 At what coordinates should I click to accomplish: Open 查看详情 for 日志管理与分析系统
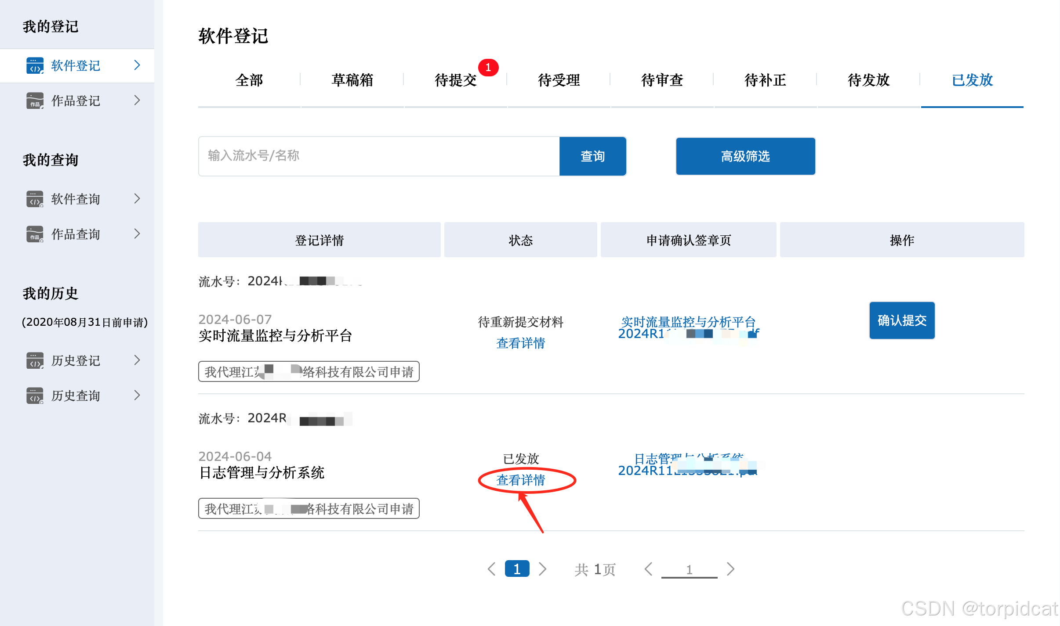[521, 480]
